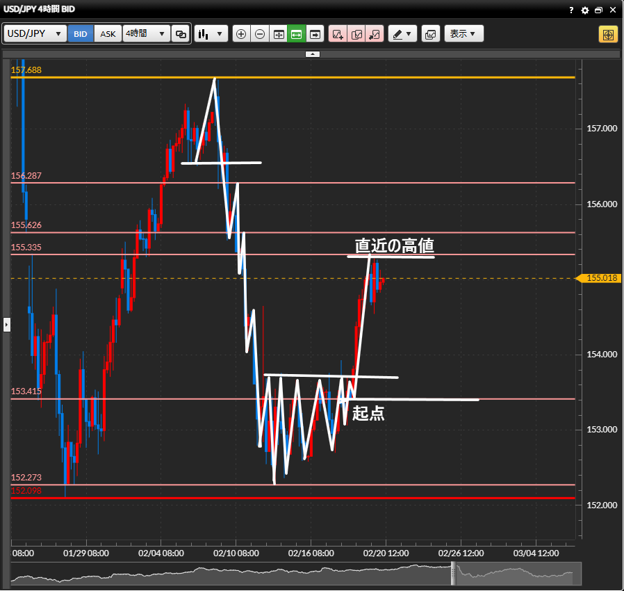The width and height of the screenshot is (624, 591).
Task: Click the jump-to-latest arrow button
Action: click(x=315, y=34)
